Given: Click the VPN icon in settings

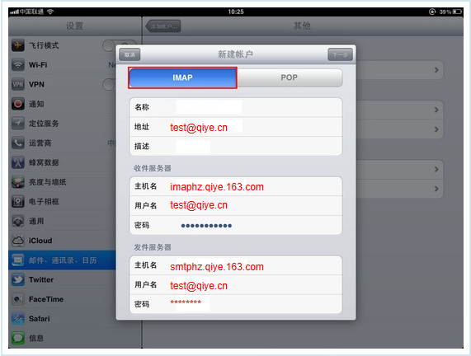Looking at the screenshot, I should click(18, 84).
